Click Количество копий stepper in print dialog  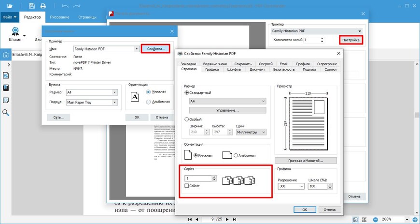point(322,40)
